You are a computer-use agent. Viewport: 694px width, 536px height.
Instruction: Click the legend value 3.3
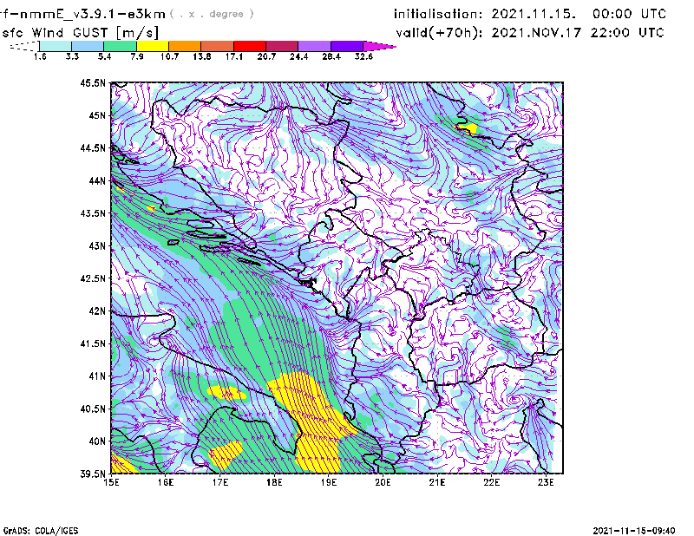coord(72,56)
